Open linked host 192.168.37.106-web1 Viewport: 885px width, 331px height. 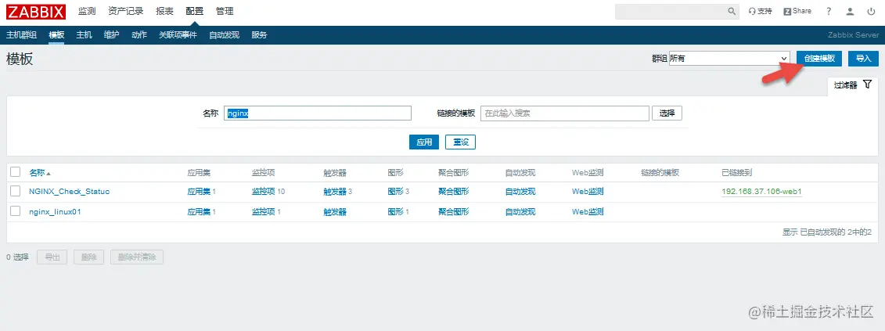762,192
